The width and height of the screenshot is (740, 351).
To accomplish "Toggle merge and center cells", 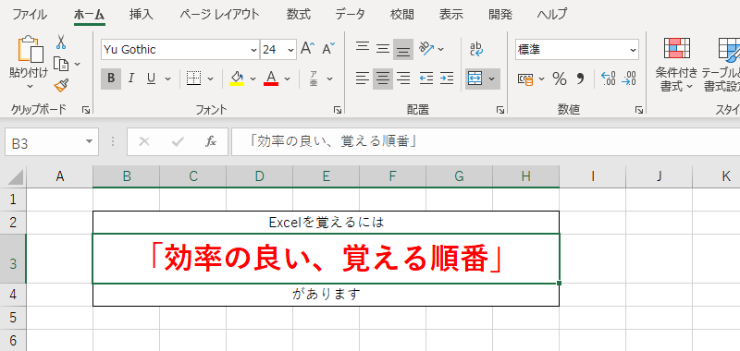I will (475, 79).
